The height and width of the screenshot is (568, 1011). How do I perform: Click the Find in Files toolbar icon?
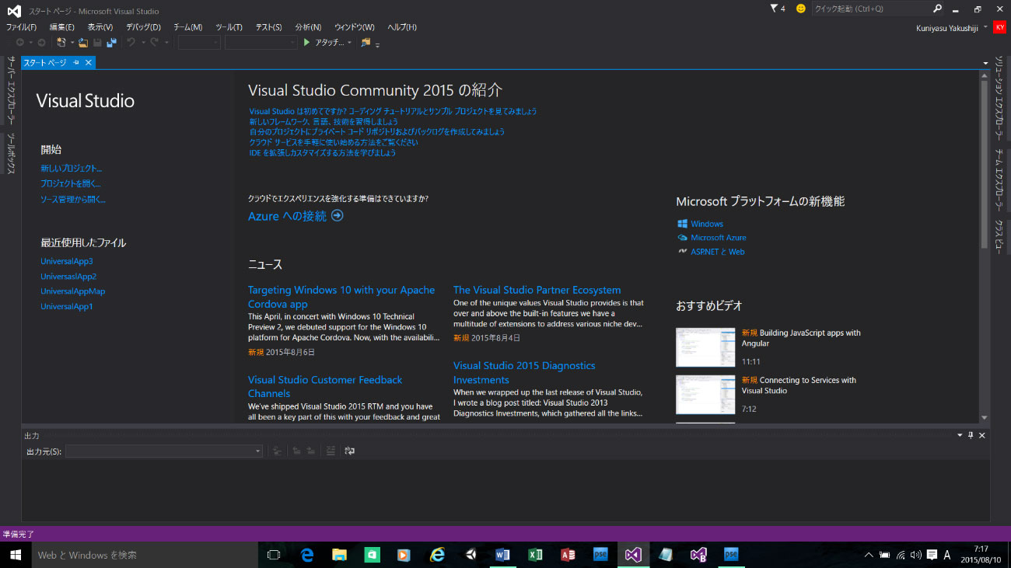coord(366,43)
